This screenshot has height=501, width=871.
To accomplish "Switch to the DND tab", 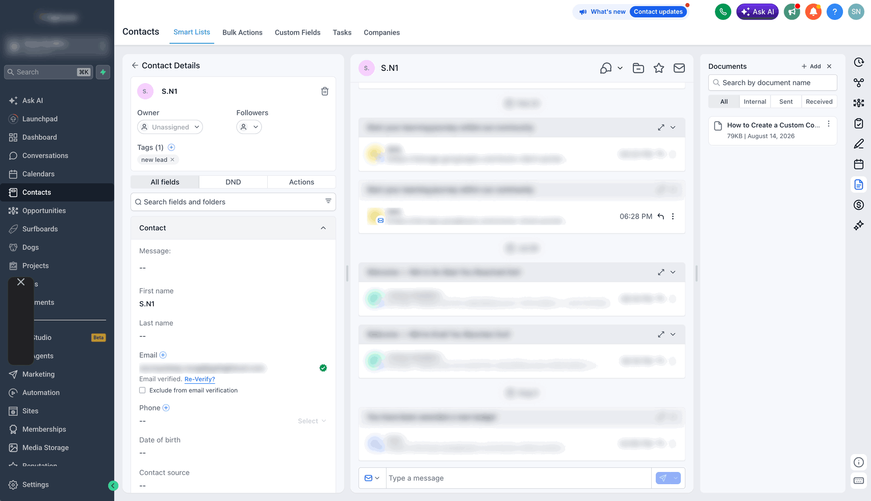I will 233,182.
